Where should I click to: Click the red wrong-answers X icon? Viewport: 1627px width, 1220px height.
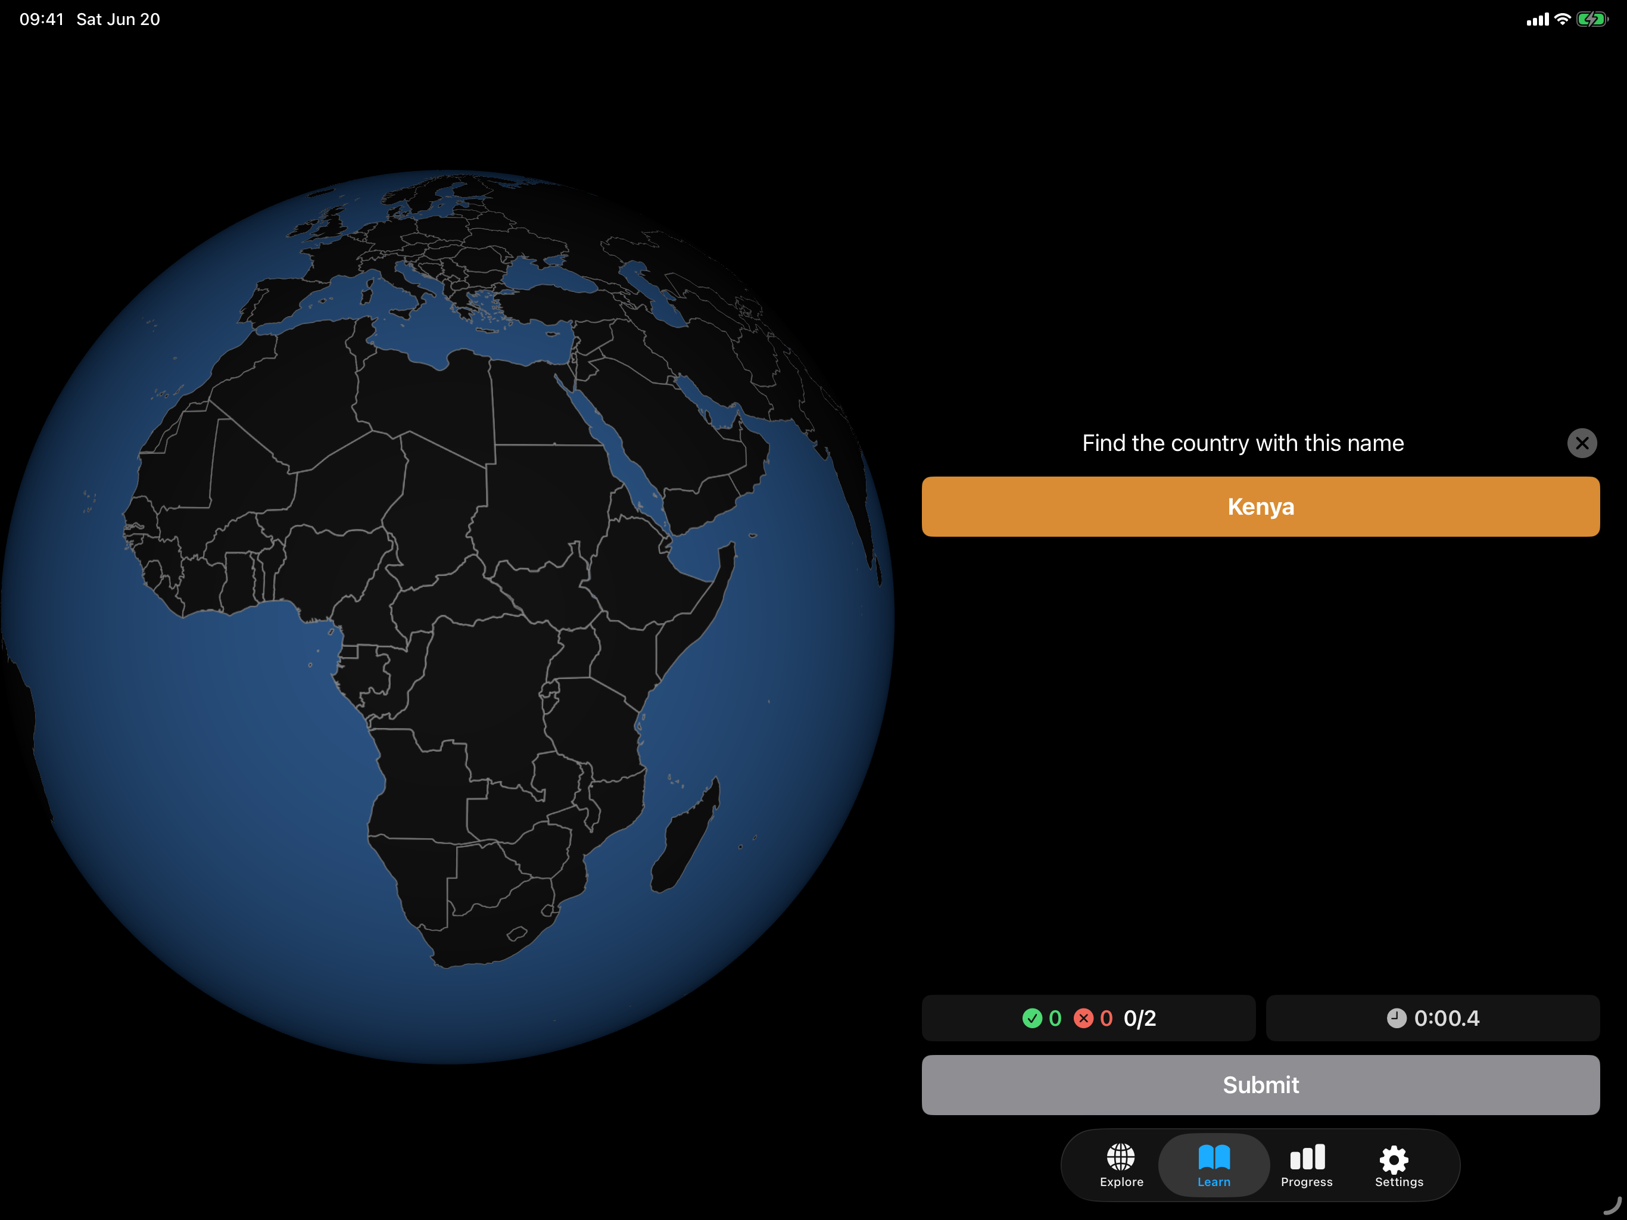pyautogui.click(x=1083, y=1017)
